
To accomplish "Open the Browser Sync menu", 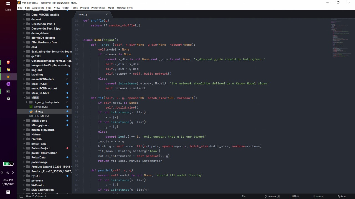I will 125,8.
